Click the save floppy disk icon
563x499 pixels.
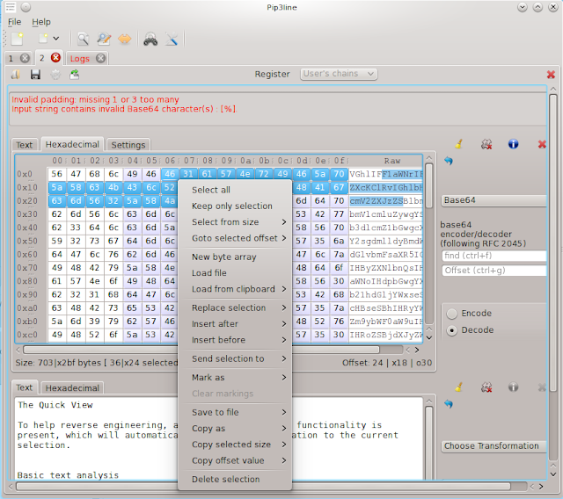pos(35,74)
